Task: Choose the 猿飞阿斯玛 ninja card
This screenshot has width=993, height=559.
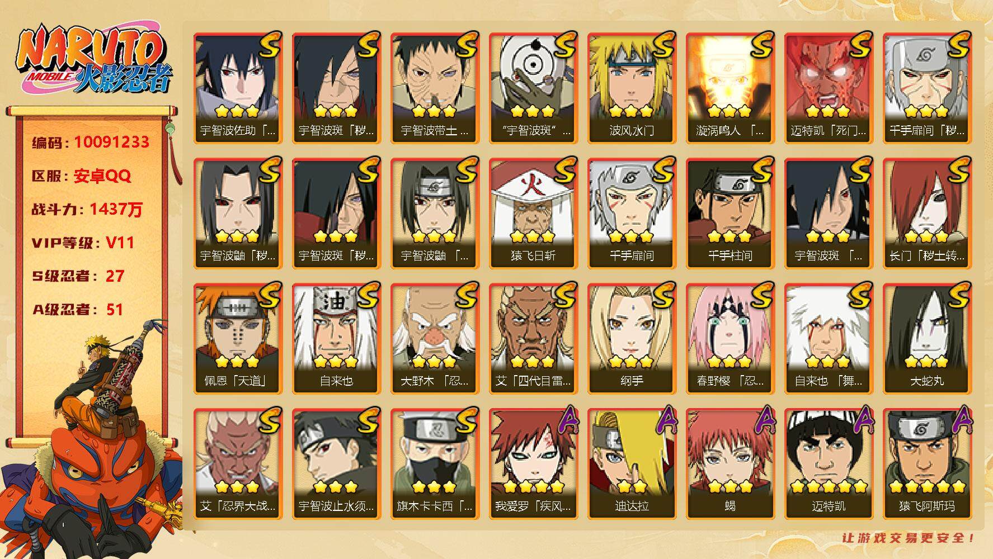Action: [927, 463]
